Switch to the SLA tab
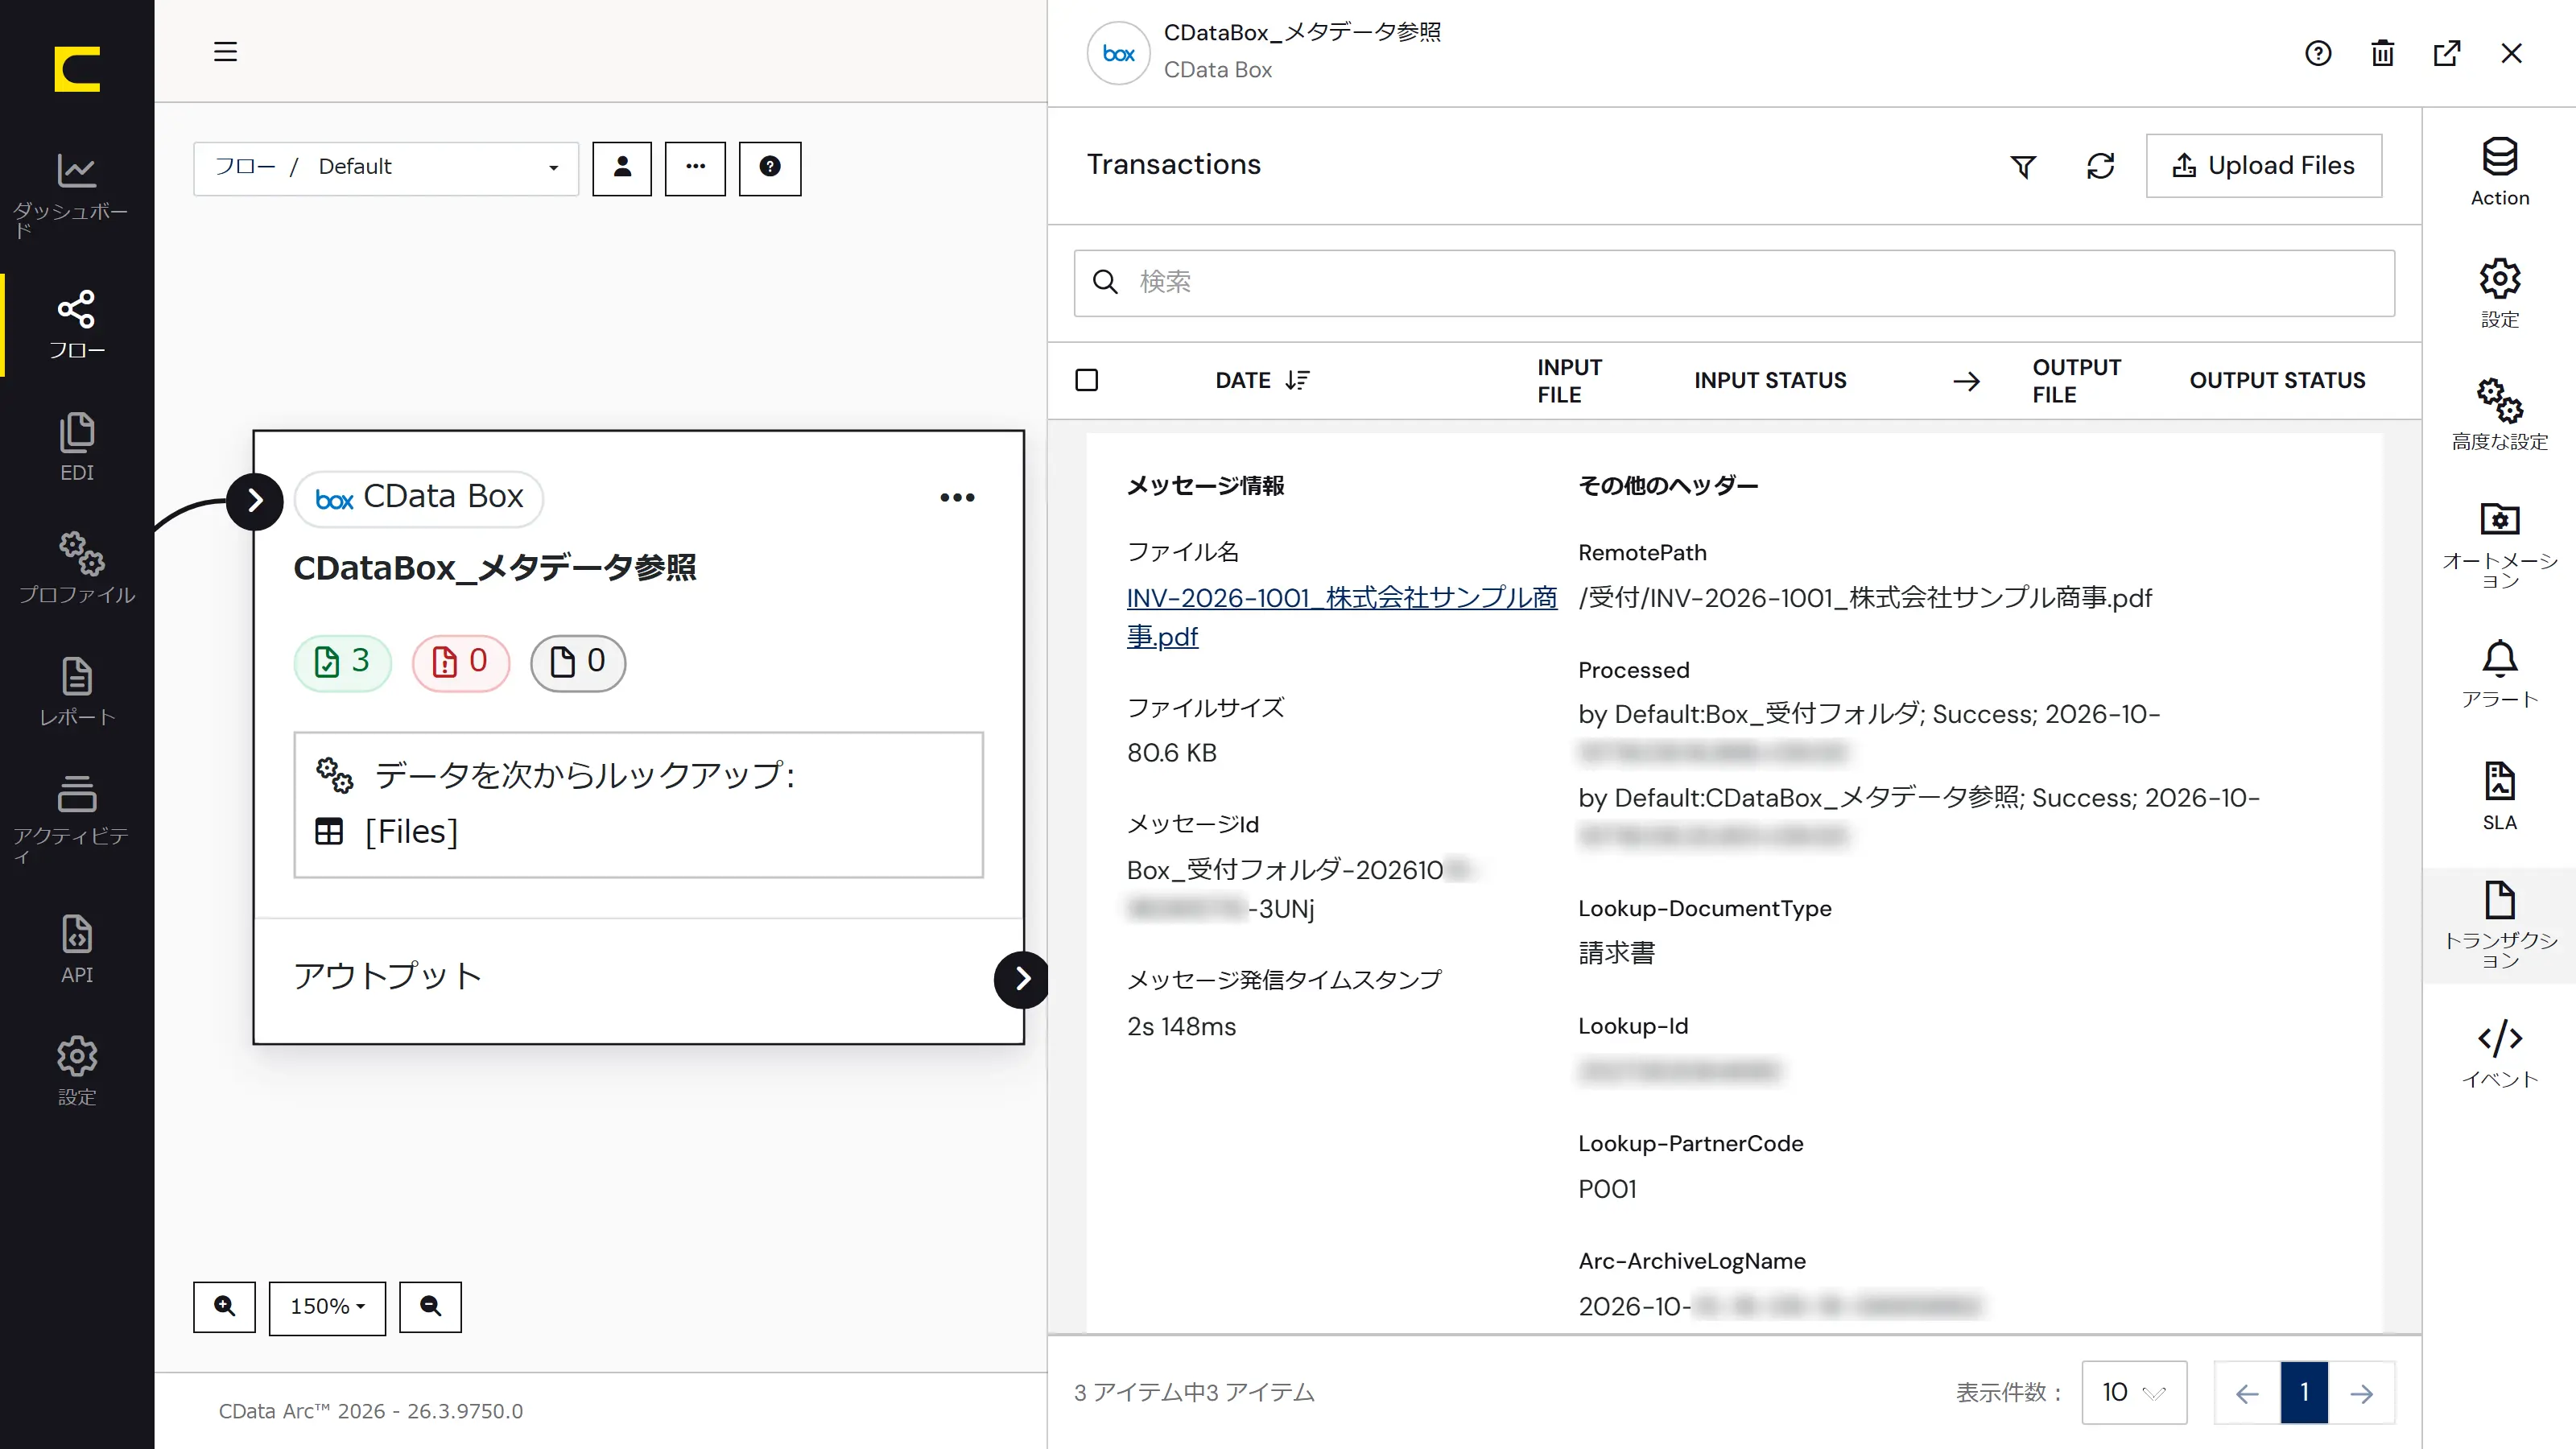 click(x=2499, y=796)
